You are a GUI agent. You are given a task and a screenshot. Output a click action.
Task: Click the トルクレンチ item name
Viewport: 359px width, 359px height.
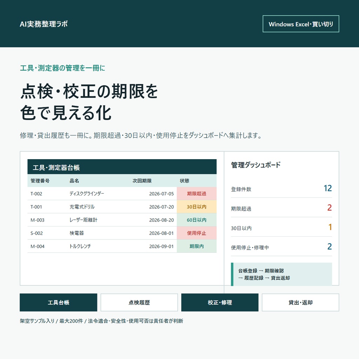pyautogui.click(x=80, y=246)
